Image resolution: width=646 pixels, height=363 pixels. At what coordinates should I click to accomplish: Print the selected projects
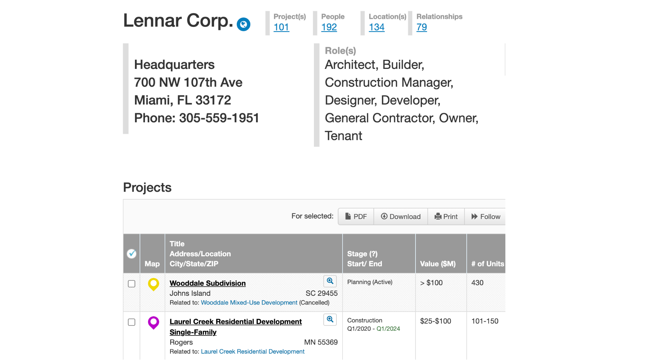tap(446, 216)
